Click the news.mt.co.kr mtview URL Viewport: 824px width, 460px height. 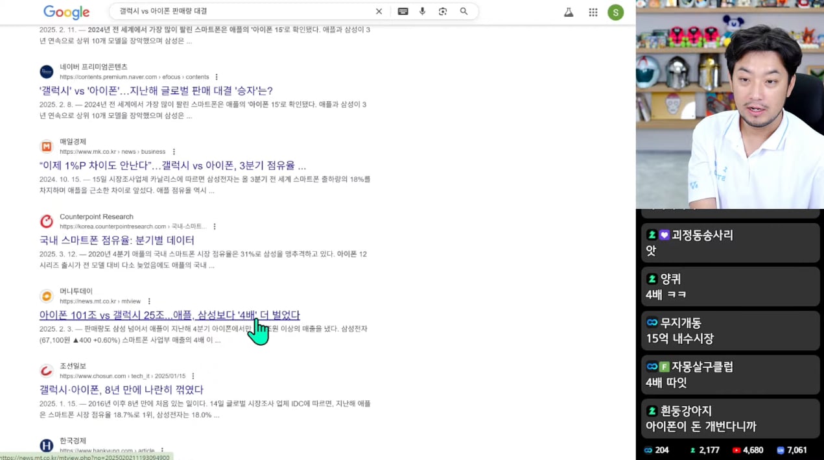tap(100, 301)
